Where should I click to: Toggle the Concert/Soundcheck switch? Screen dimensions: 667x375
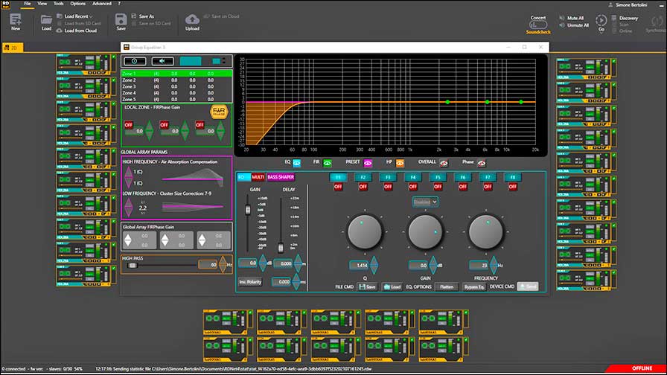point(538,25)
